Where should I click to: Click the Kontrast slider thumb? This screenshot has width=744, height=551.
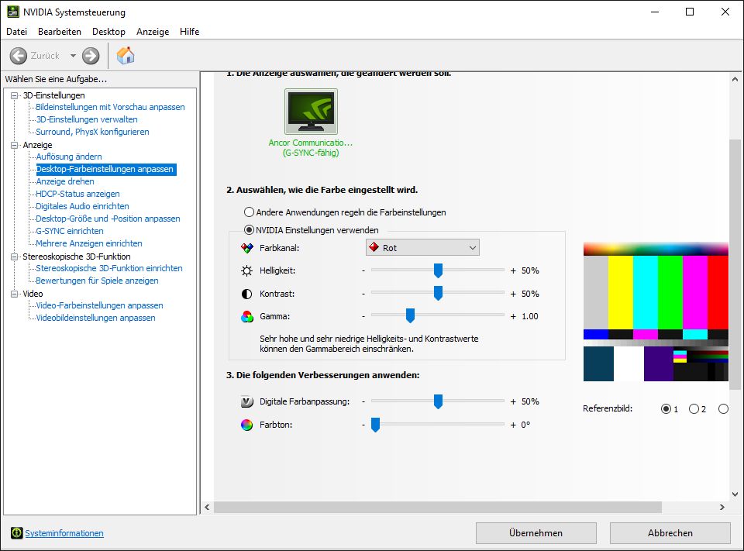click(438, 293)
